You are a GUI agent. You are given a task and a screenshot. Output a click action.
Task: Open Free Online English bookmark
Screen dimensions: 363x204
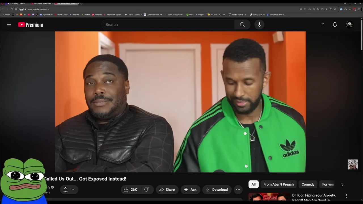coord(113,14)
